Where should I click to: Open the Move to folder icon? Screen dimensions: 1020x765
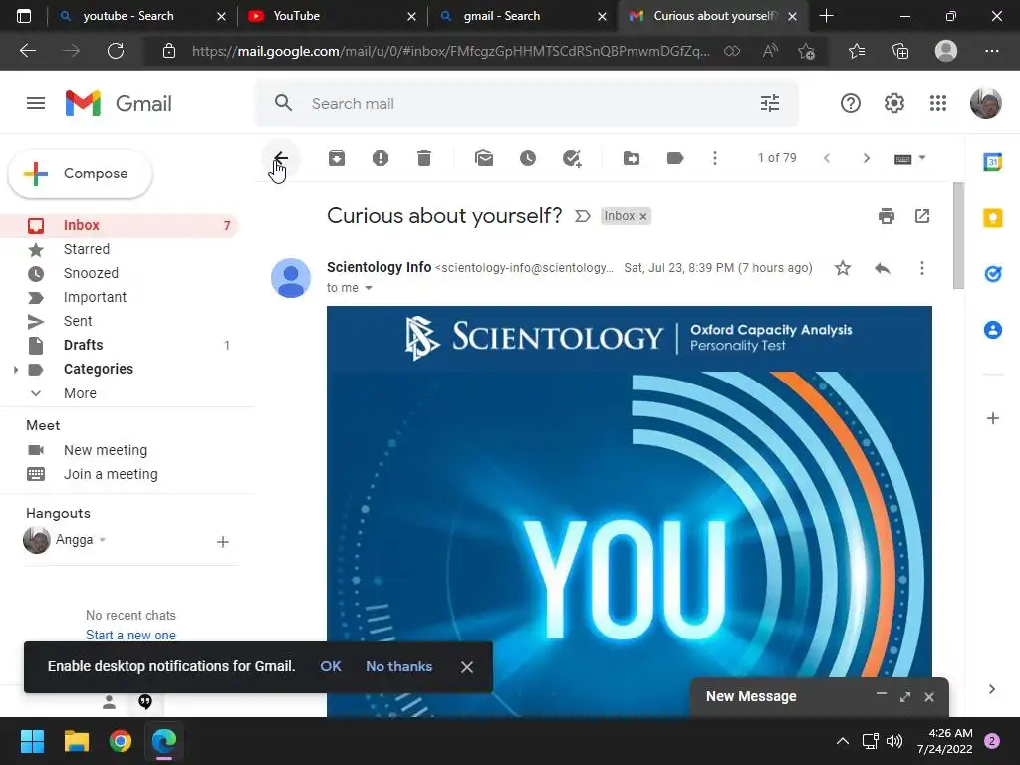point(631,158)
